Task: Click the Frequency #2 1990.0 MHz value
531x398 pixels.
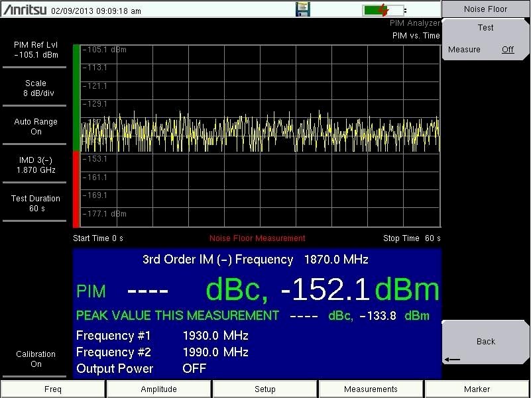Action: click(x=215, y=352)
